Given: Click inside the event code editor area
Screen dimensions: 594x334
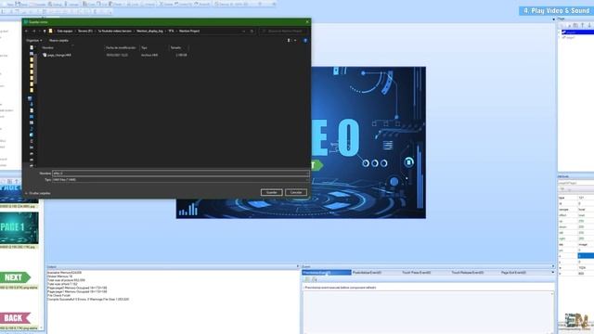Looking at the screenshot, I should [x=428, y=313].
